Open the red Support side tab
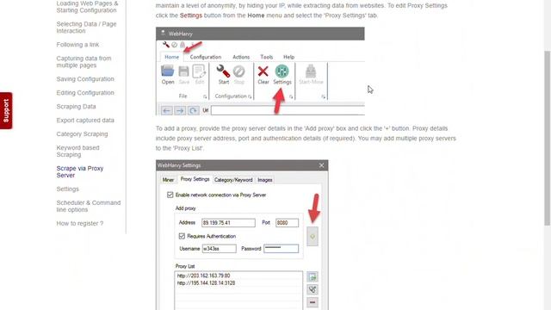This screenshot has width=551, height=310. (6, 111)
